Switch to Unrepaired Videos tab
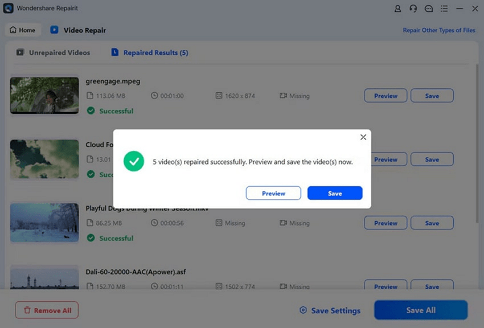The width and height of the screenshot is (484, 328). 53,52
